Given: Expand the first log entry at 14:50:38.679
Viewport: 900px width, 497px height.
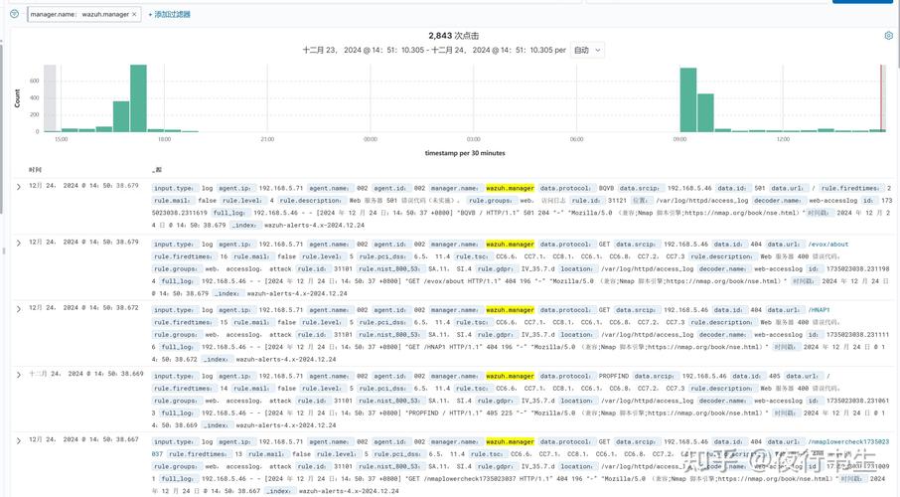Looking at the screenshot, I should click(x=18, y=187).
